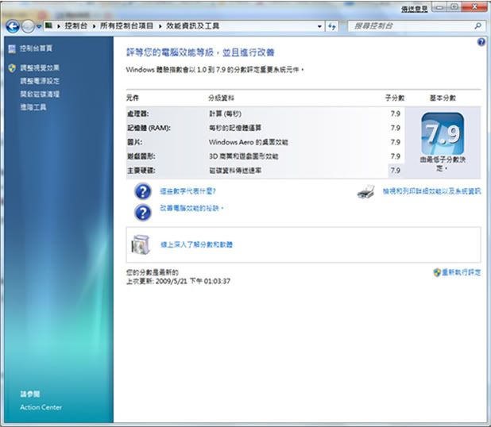Screen dimensions: 491x427
Task: Click the 7.9 base score badge
Action: [443, 133]
